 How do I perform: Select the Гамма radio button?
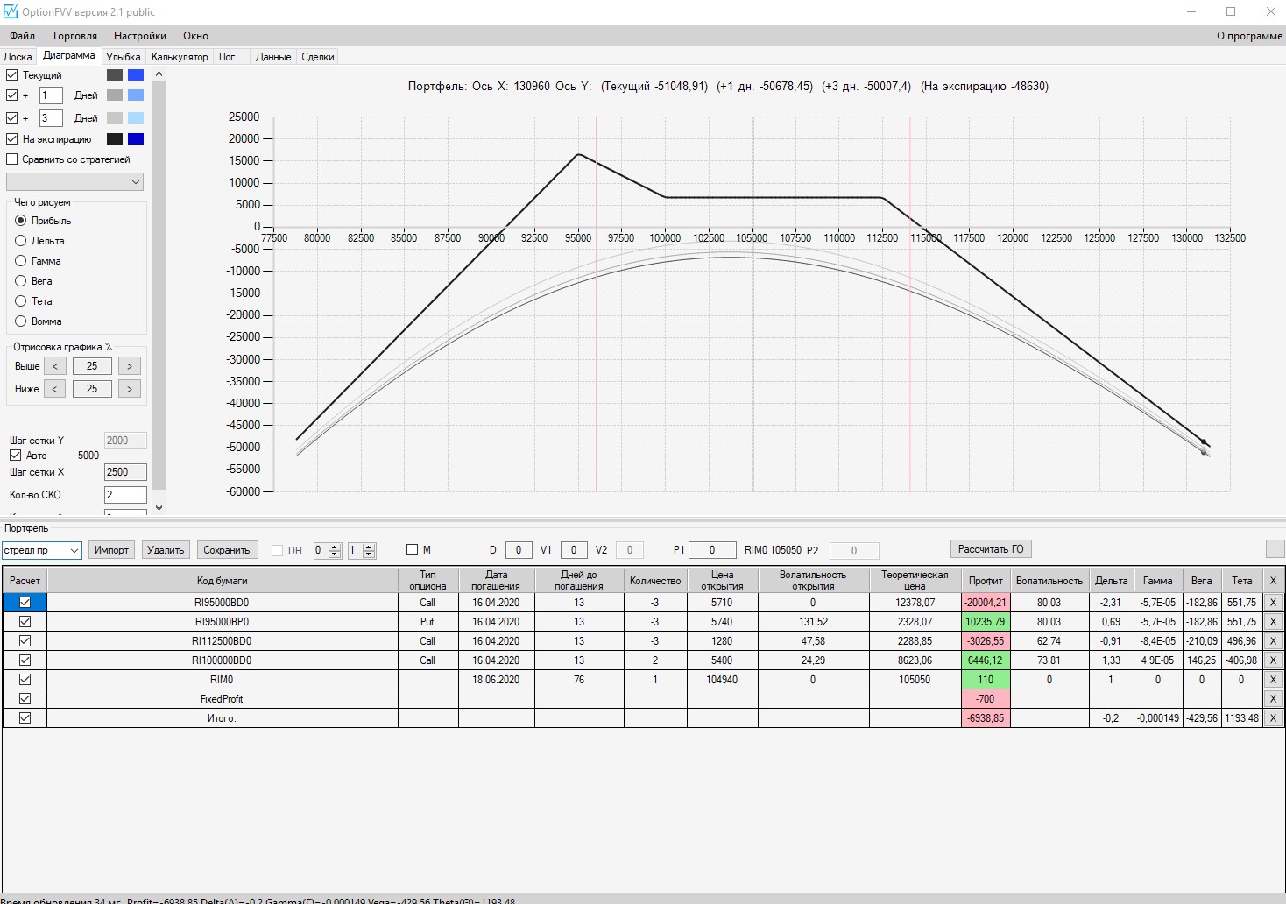click(x=21, y=261)
